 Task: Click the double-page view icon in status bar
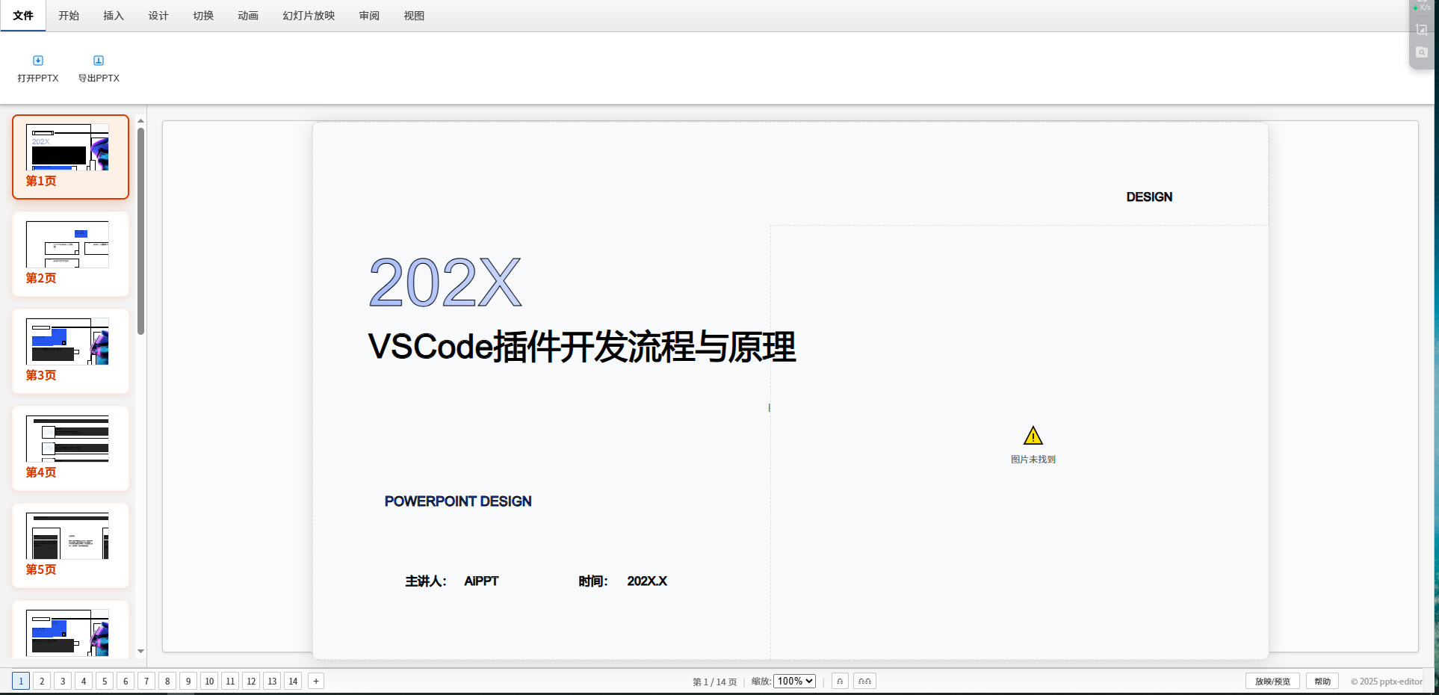[864, 681]
